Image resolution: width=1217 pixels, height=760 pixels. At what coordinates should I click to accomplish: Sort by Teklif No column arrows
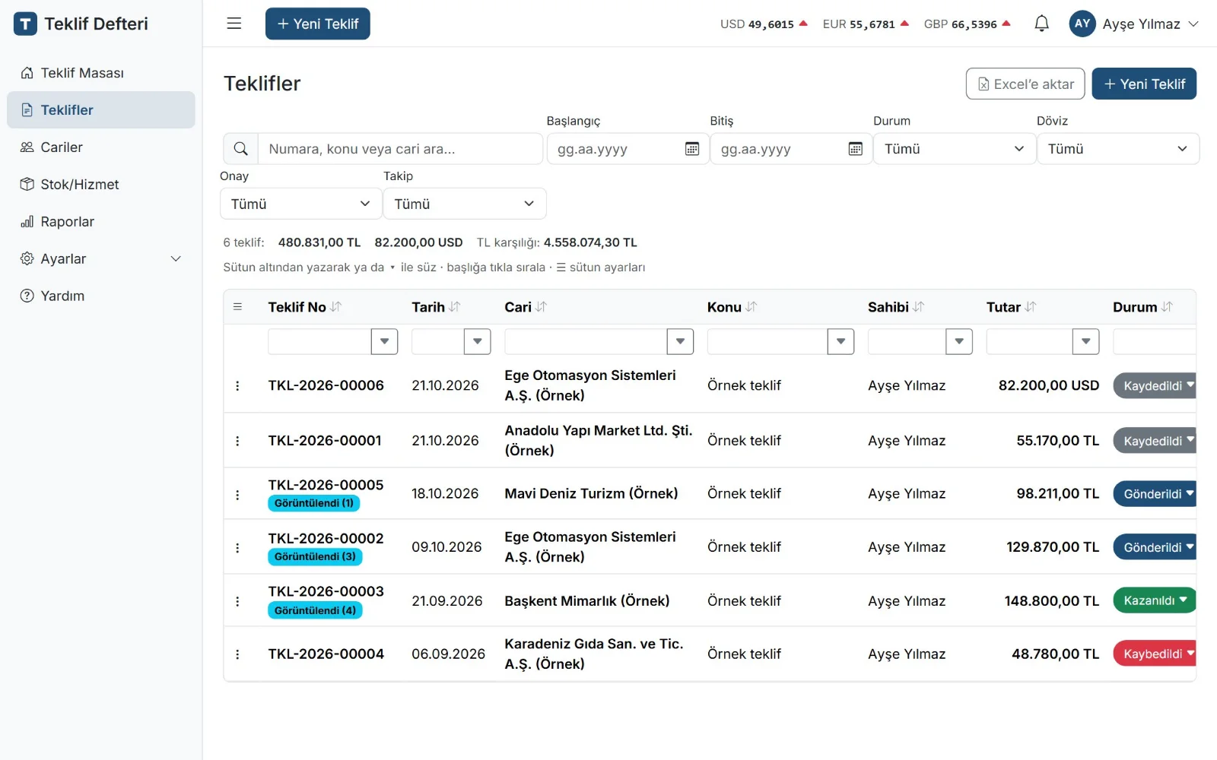click(x=336, y=307)
